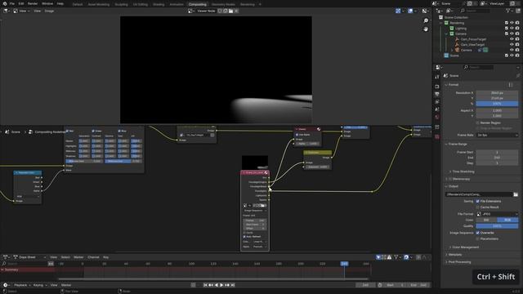Viewport: 523px width, 294px height.
Task: Open the File Format JPEG dropdown
Action: point(497,214)
